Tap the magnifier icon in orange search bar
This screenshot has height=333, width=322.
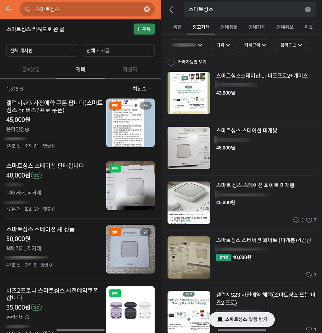click(27, 9)
